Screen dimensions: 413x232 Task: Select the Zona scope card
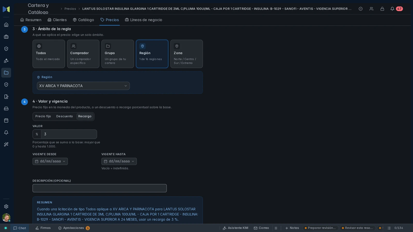pyautogui.click(x=187, y=54)
